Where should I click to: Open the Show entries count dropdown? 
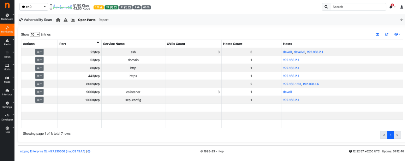35,34
